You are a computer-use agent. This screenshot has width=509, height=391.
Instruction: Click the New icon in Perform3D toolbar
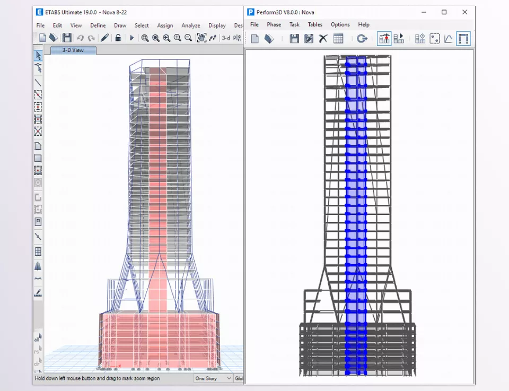(x=255, y=39)
